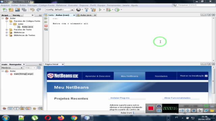Viewport: 216px width, 121px height.
Task: Click Instalar Plug-ins link
Action: click(120, 98)
